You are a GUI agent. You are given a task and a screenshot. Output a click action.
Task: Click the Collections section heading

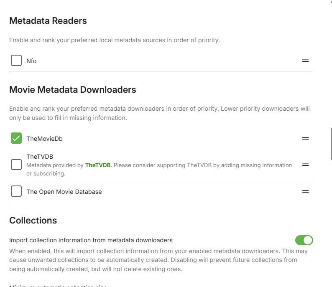(x=33, y=221)
